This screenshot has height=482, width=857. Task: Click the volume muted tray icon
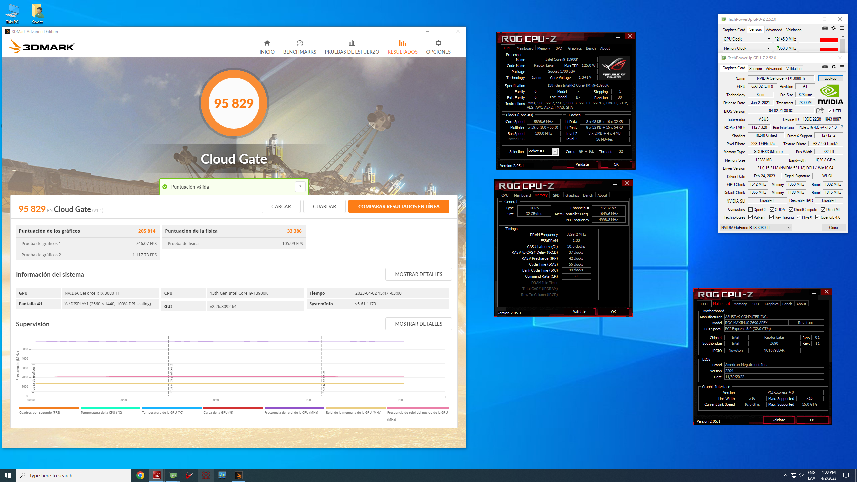(801, 475)
